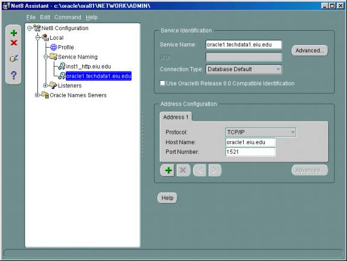Image resolution: width=347 pixels, height=261 pixels.
Task: Collapse the Net8 Configuration root node
Action: 30,28
